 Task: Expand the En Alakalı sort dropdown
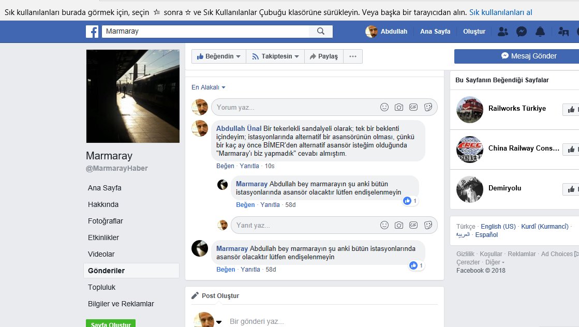[208, 87]
